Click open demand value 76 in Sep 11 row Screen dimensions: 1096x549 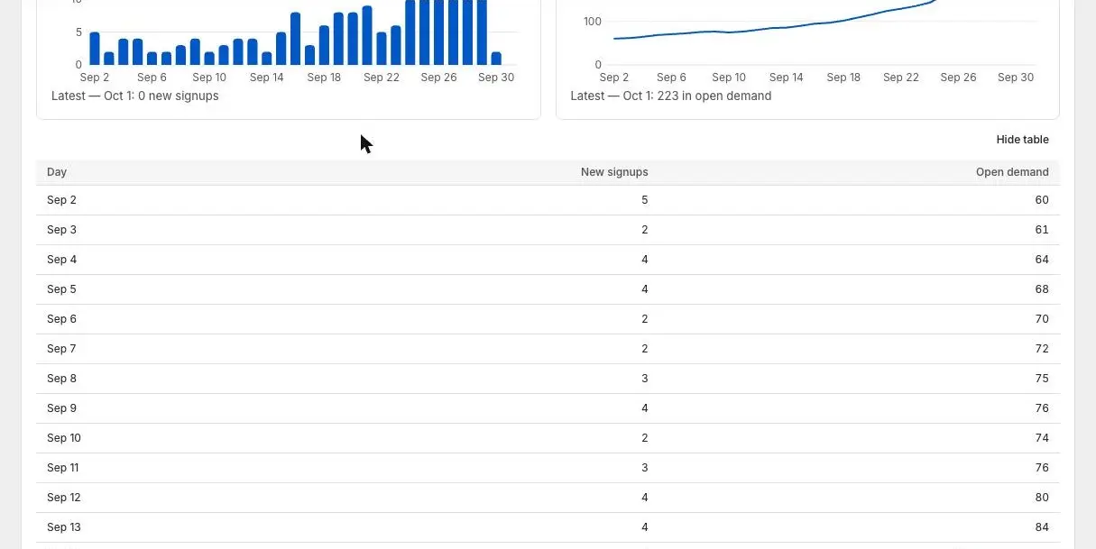[x=1042, y=468]
